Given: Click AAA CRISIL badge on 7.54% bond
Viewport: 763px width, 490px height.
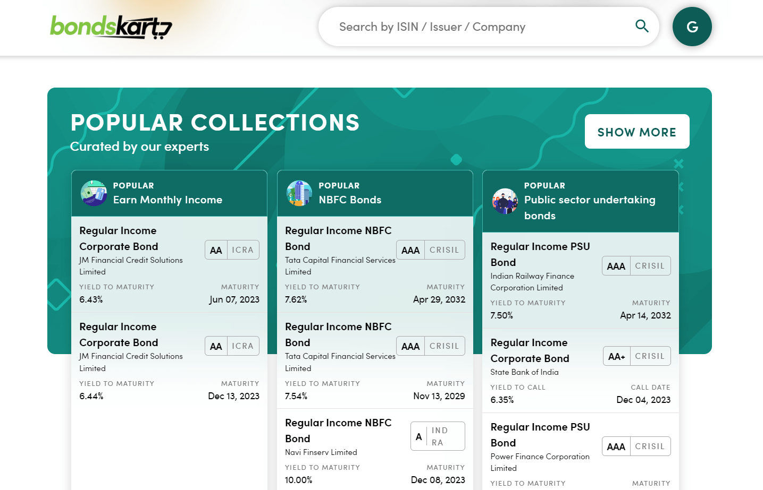Looking at the screenshot, I should [431, 346].
